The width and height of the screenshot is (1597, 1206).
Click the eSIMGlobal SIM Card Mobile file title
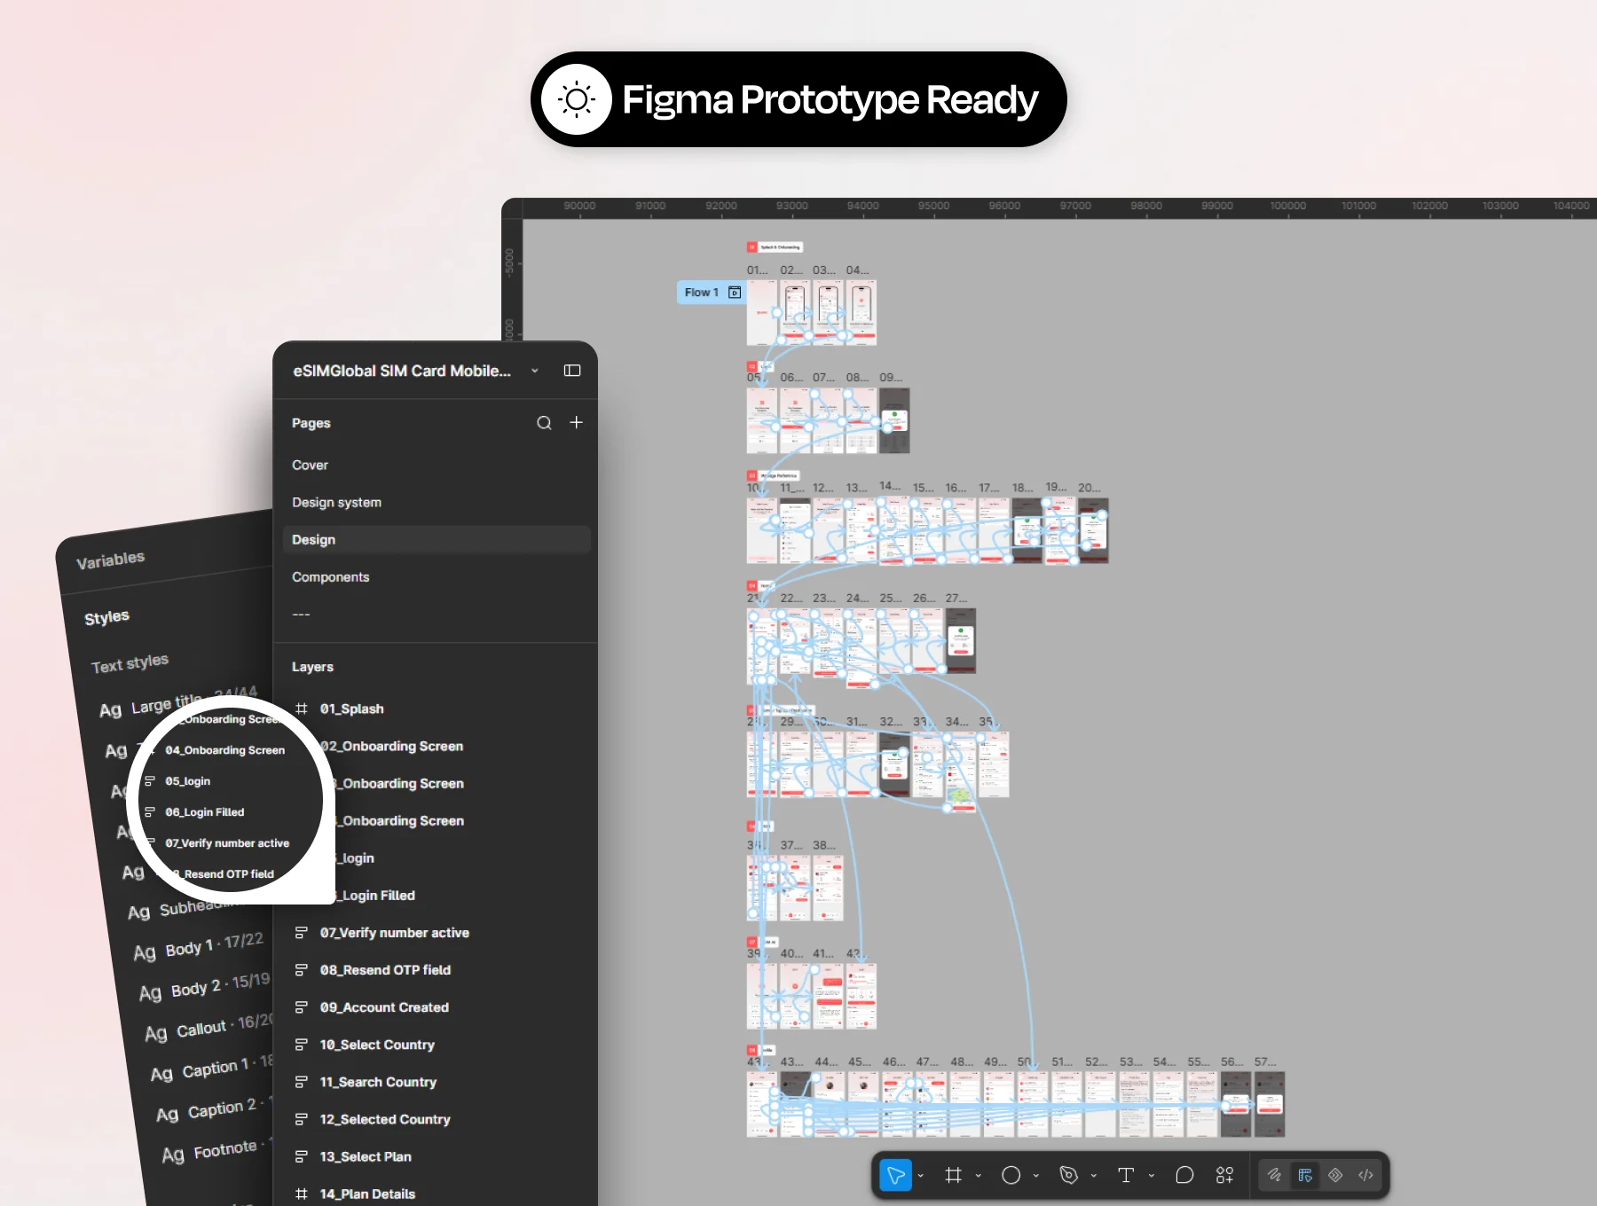pos(402,371)
